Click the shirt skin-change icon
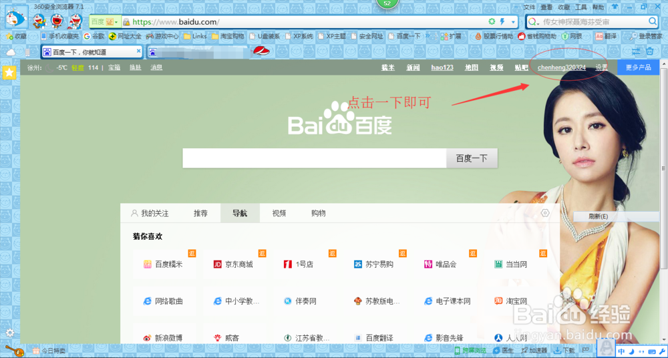 coord(615,7)
